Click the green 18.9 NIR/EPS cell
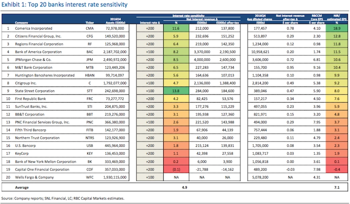This screenshot has width=350, height=204. (x=336, y=28)
